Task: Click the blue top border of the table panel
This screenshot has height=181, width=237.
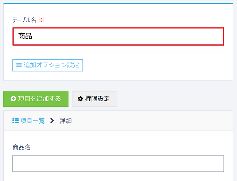Action: pyautogui.click(x=118, y=3)
